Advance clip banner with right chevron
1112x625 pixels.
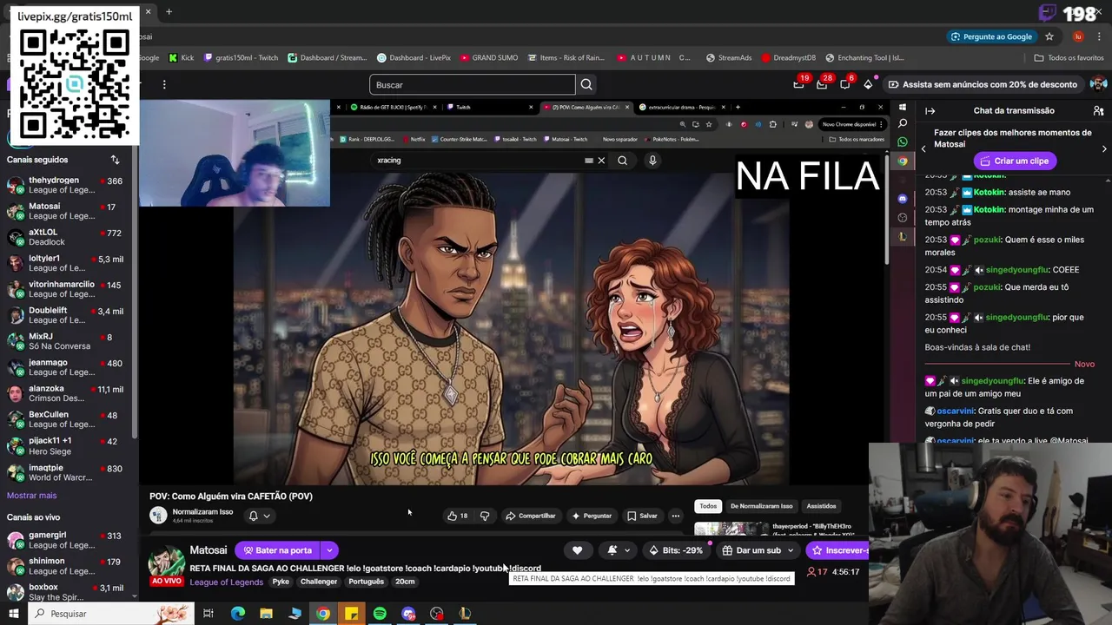pos(1104,149)
